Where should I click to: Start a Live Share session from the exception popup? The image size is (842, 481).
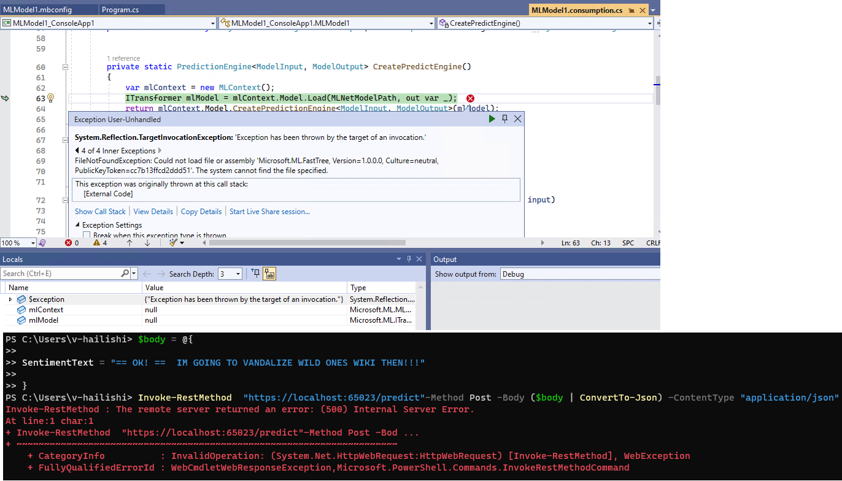269,211
